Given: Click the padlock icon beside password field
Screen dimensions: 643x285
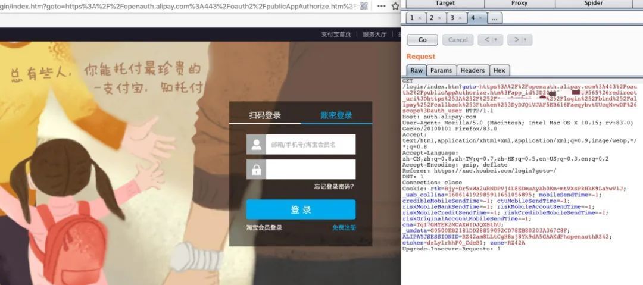Looking at the screenshot, I should [x=257, y=170].
